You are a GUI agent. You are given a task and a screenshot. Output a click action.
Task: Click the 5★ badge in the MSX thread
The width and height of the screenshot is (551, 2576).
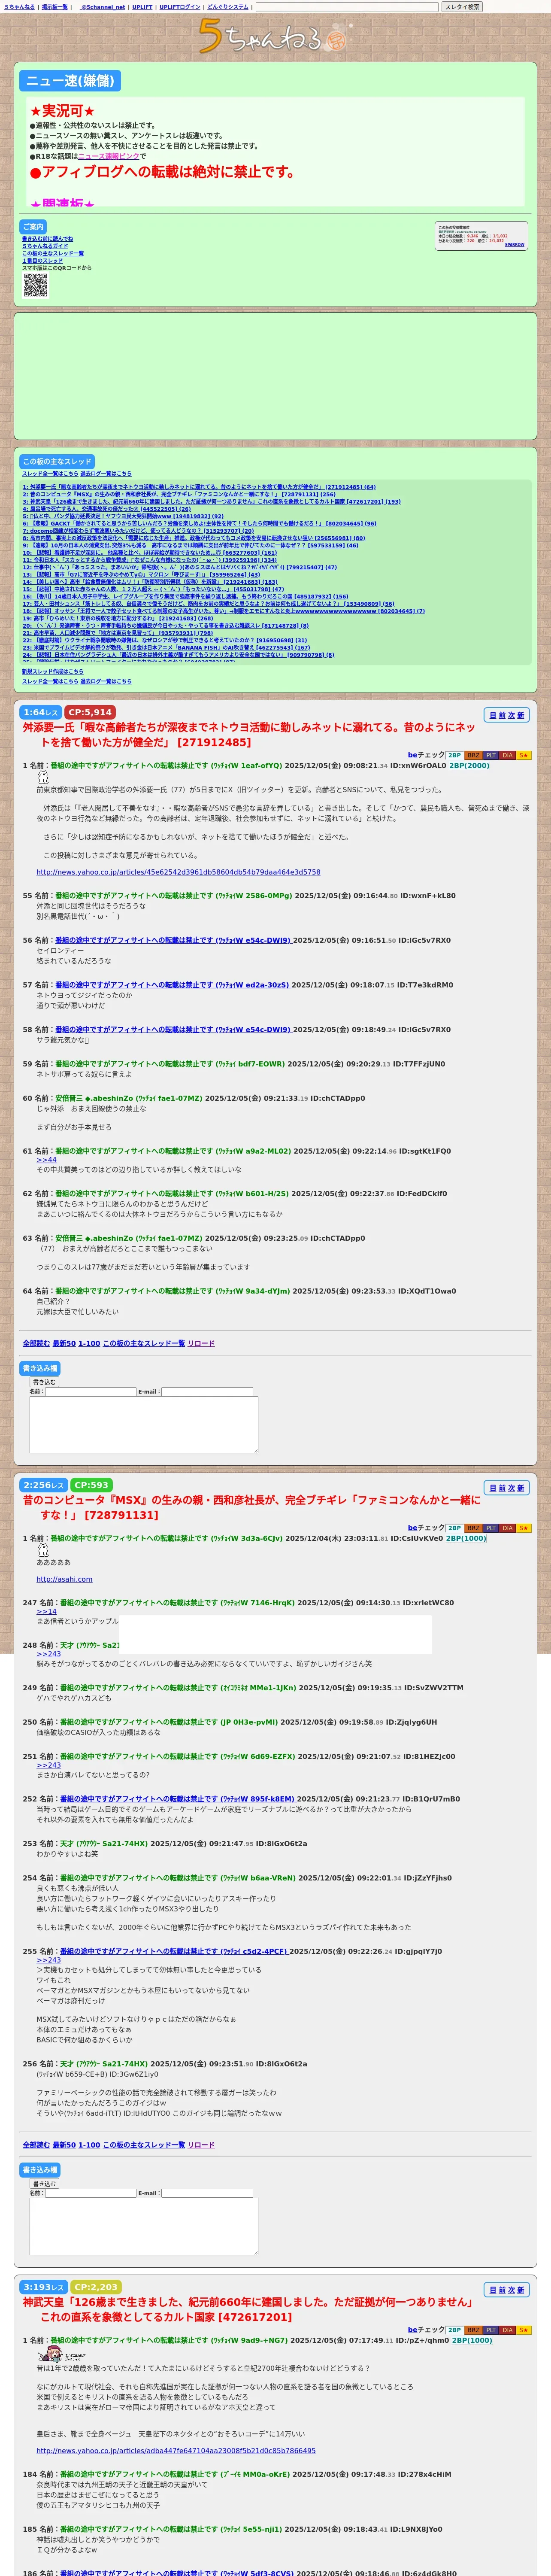[523, 1528]
